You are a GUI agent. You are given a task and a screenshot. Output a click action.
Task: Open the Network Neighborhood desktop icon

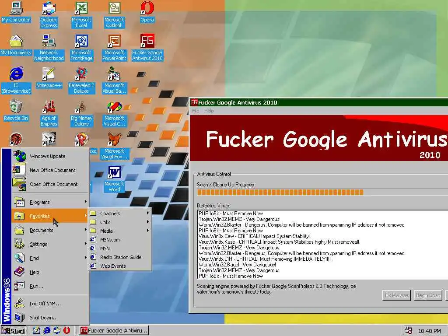[x=49, y=48]
